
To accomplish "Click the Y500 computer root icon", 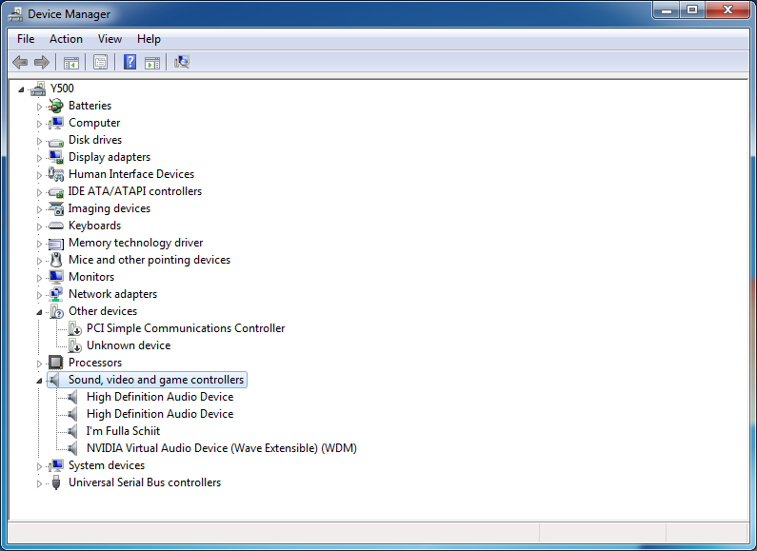I will pos(38,89).
